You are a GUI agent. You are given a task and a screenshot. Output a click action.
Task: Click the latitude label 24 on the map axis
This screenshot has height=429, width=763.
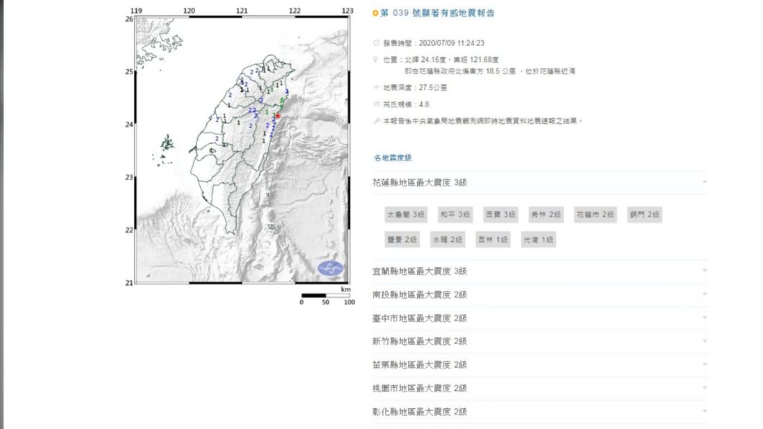pos(129,125)
